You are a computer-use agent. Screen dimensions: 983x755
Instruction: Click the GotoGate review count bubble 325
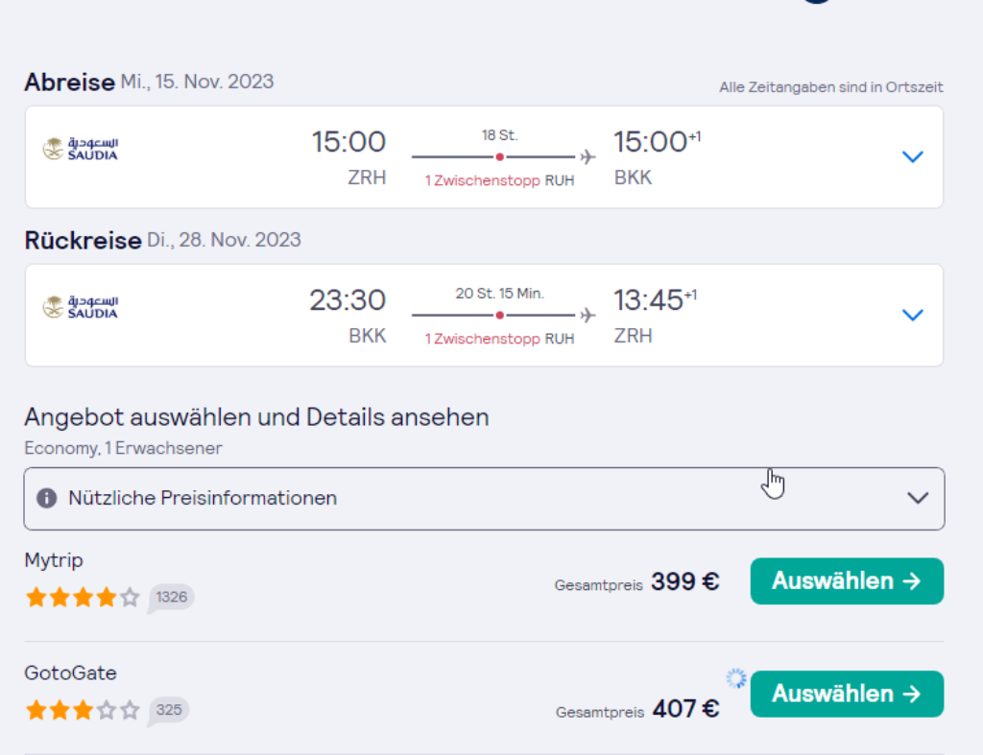pyautogui.click(x=168, y=711)
